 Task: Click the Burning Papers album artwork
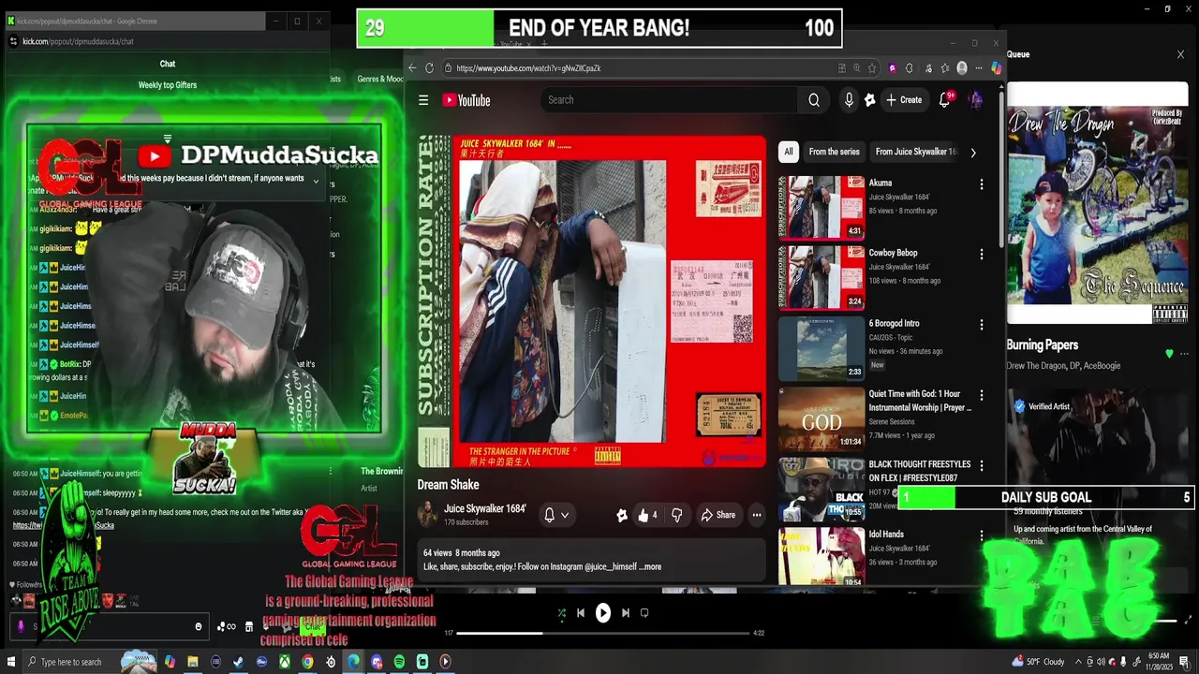(x=1098, y=203)
